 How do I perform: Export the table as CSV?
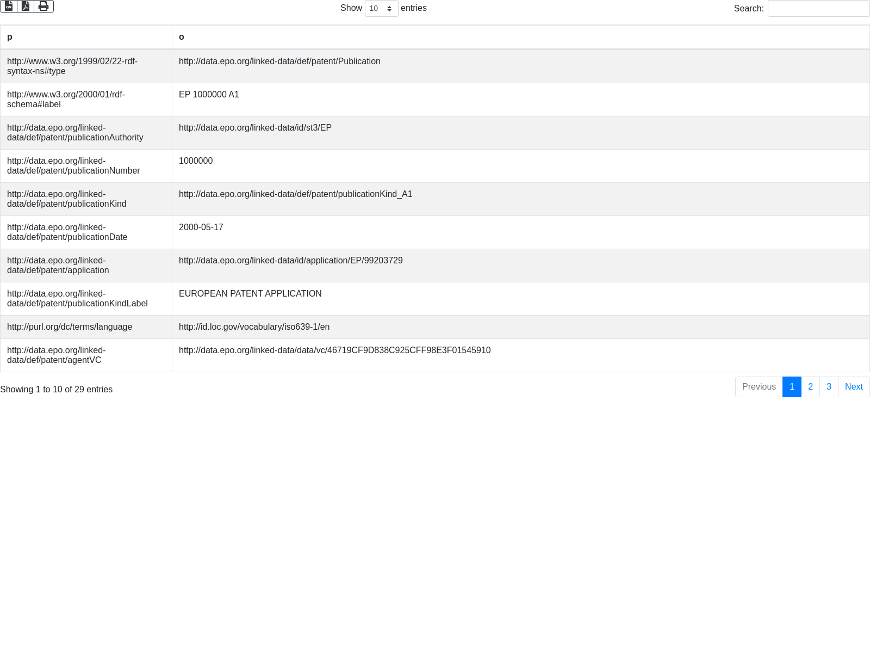(x=9, y=7)
